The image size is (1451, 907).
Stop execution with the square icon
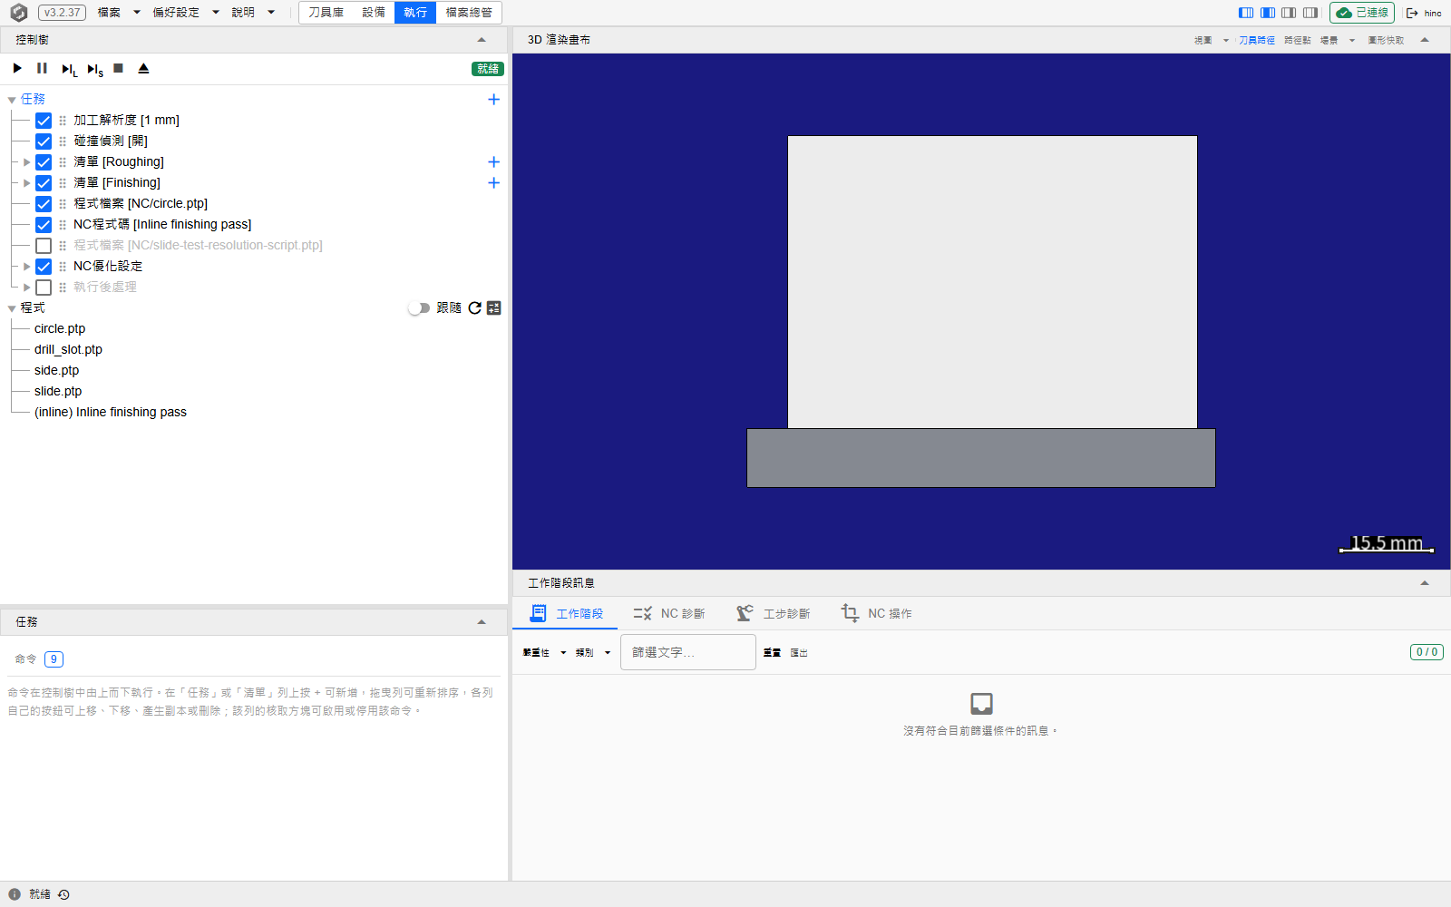[x=118, y=68]
